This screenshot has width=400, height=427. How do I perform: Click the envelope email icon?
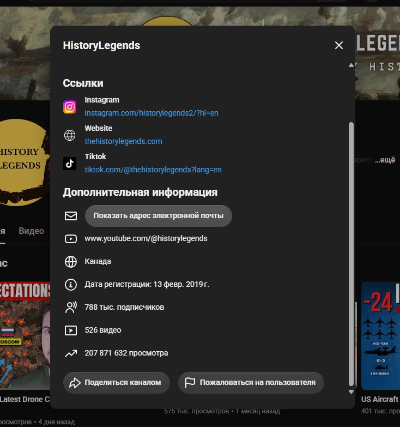click(x=71, y=216)
